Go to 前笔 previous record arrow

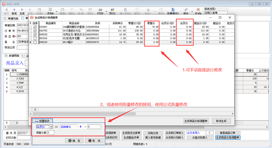[14, 10]
